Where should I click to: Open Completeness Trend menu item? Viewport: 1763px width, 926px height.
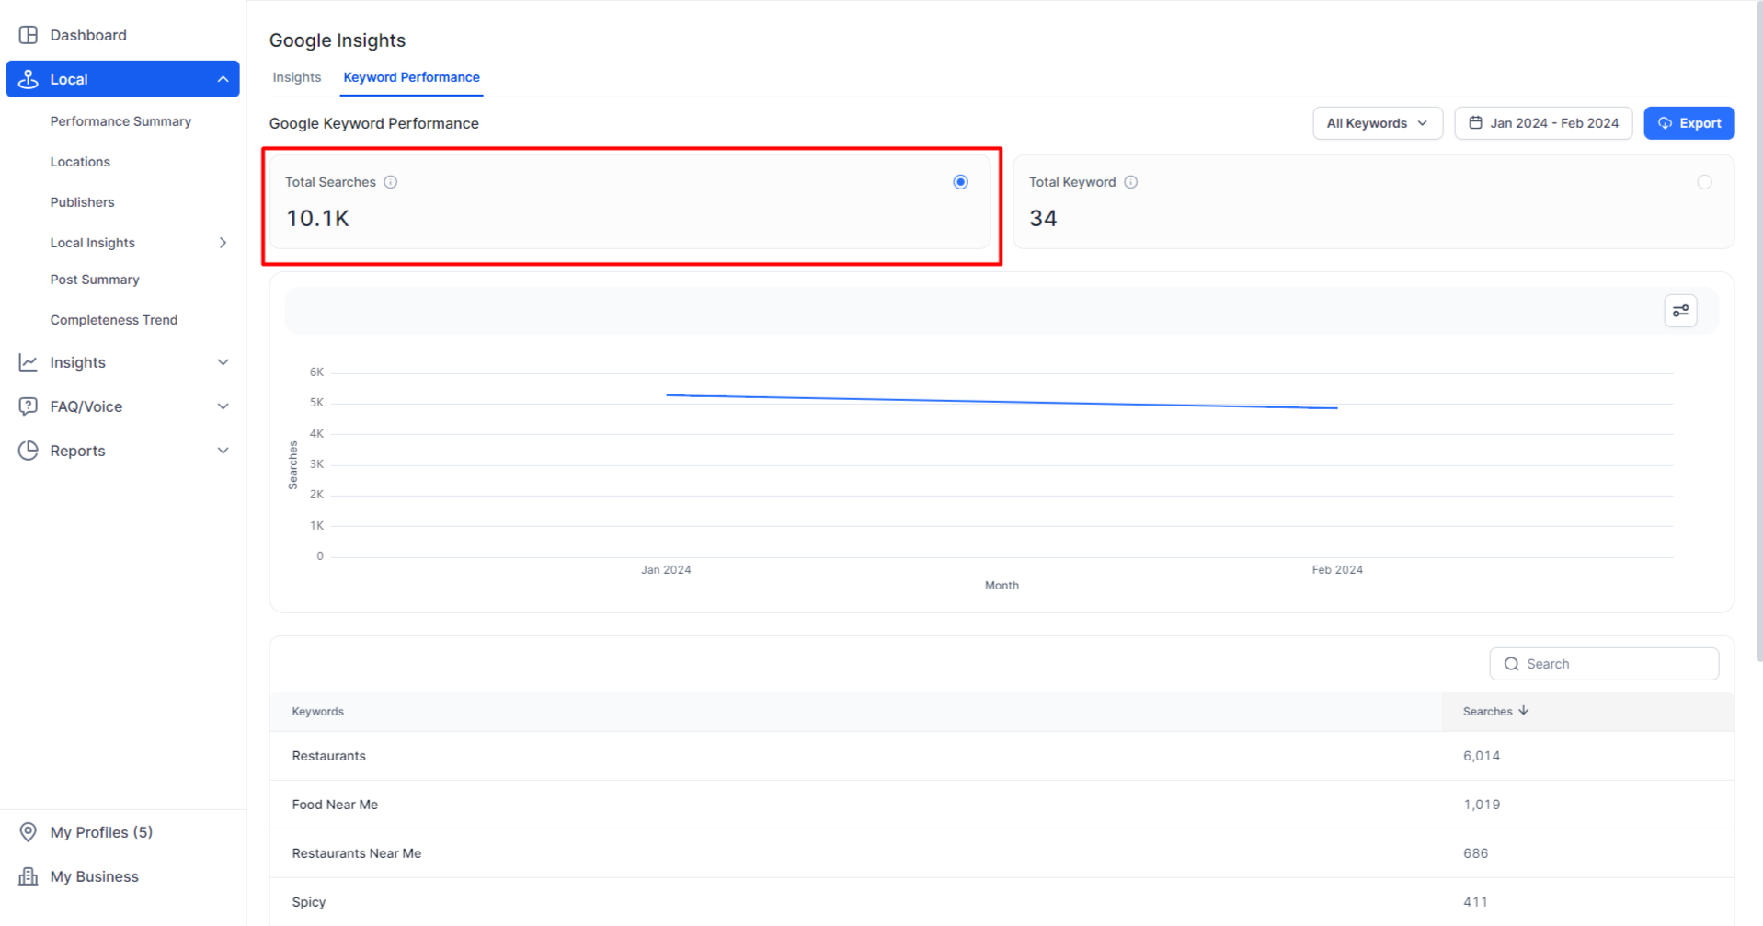tap(114, 320)
